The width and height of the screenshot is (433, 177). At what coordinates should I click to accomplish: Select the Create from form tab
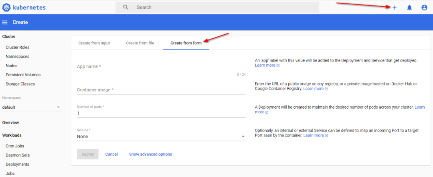coord(186,43)
